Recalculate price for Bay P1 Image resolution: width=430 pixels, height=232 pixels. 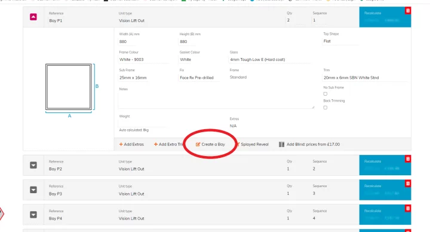373,13
